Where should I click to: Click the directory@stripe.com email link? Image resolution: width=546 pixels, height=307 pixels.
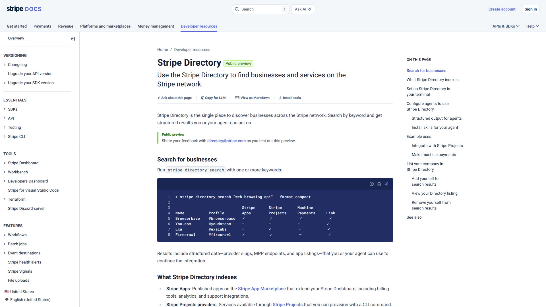[226, 141]
